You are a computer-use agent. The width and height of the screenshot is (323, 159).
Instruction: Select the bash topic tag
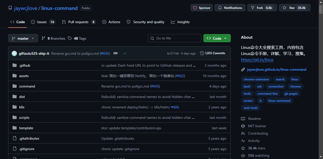(247, 86)
